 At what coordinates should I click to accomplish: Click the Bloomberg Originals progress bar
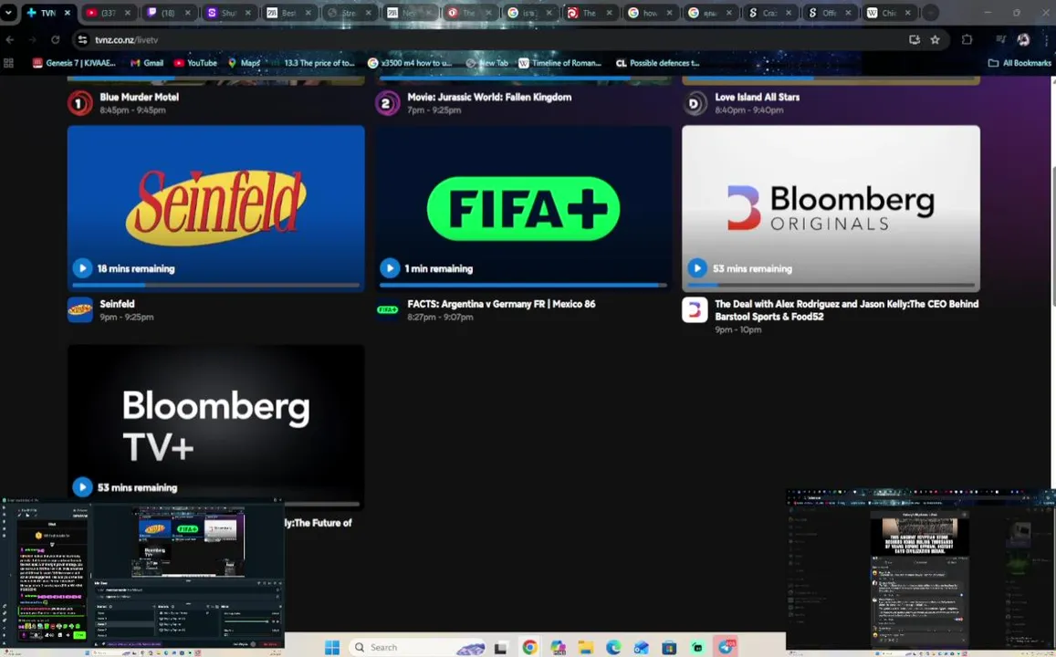[831, 285]
